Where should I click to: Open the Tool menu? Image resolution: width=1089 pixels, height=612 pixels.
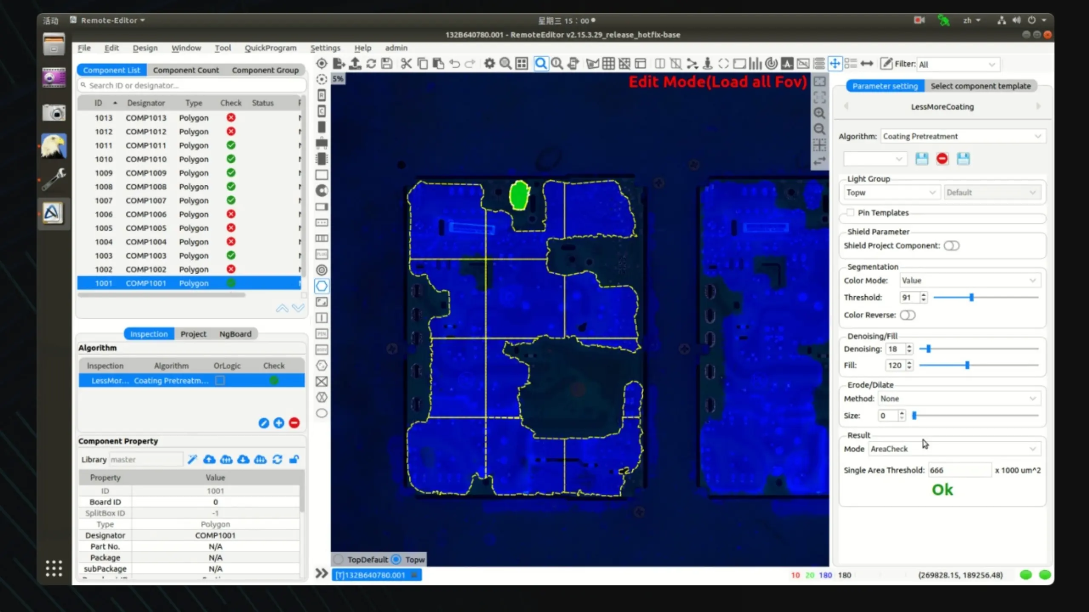[x=222, y=48]
